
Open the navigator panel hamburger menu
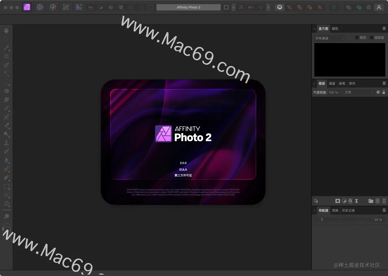(x=384, y=210)
